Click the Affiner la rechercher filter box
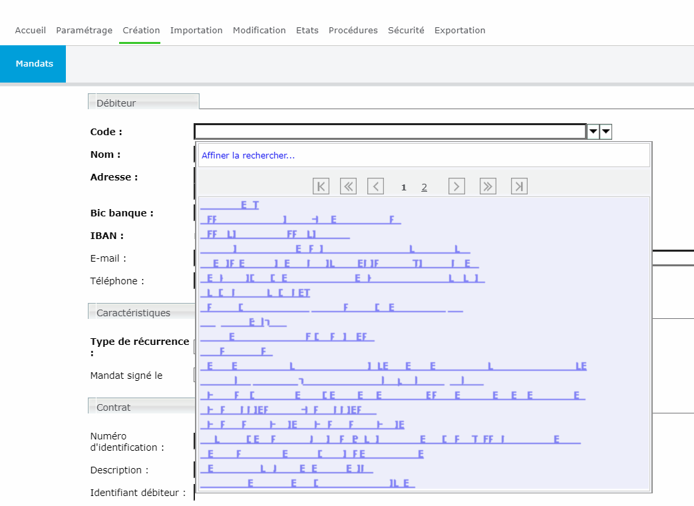 [424, 155]
